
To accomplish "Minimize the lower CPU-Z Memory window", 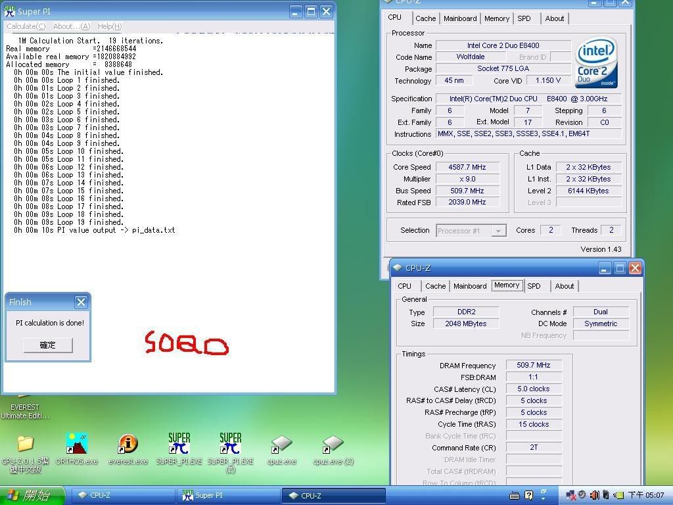I will coord(605,268).
